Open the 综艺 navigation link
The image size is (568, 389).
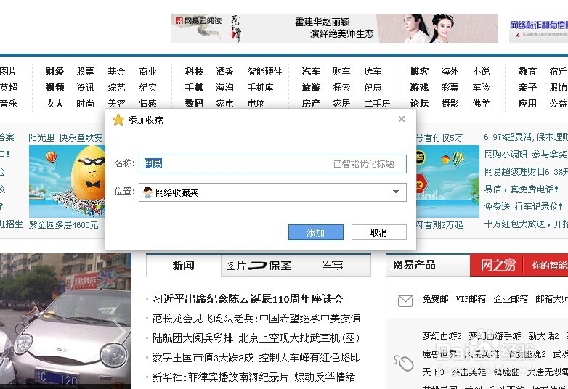coord(116,88)
